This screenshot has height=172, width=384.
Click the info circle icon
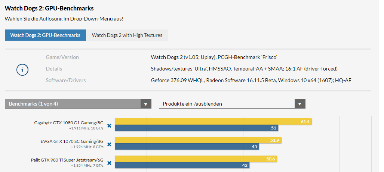click(x=22, y=70)
